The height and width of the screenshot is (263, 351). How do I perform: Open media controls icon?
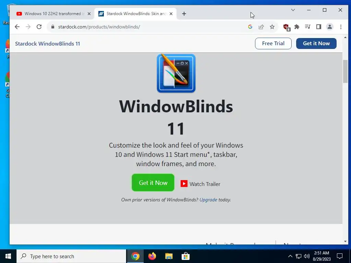pyautogui.click(x=308, y=27)
